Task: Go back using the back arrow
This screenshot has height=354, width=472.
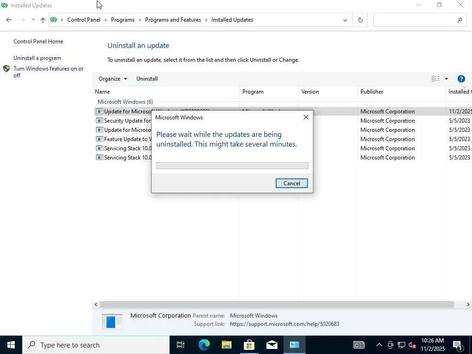Action: tap(9, 20)
